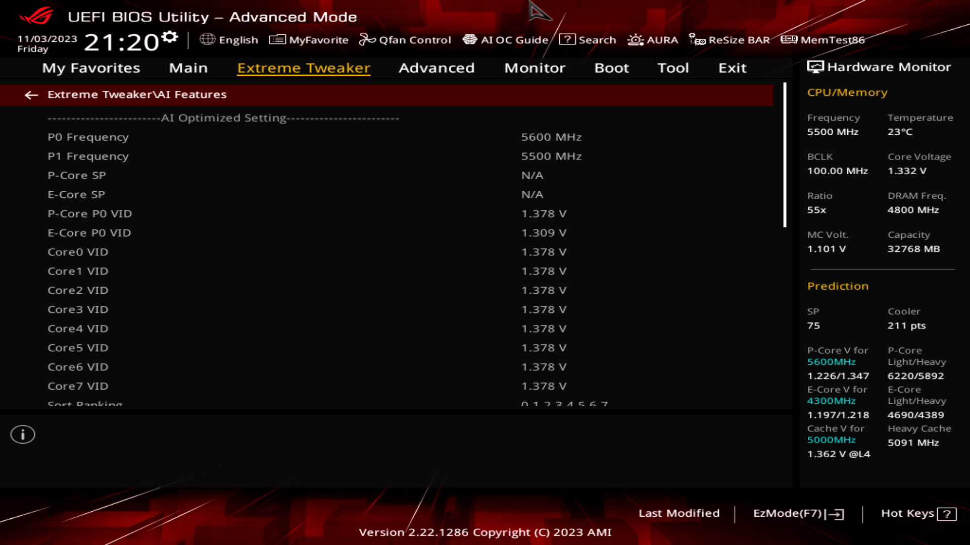Screen dimensions: 970x545
Task: Expand P0 Frequency dropdown
Action: 551,136
